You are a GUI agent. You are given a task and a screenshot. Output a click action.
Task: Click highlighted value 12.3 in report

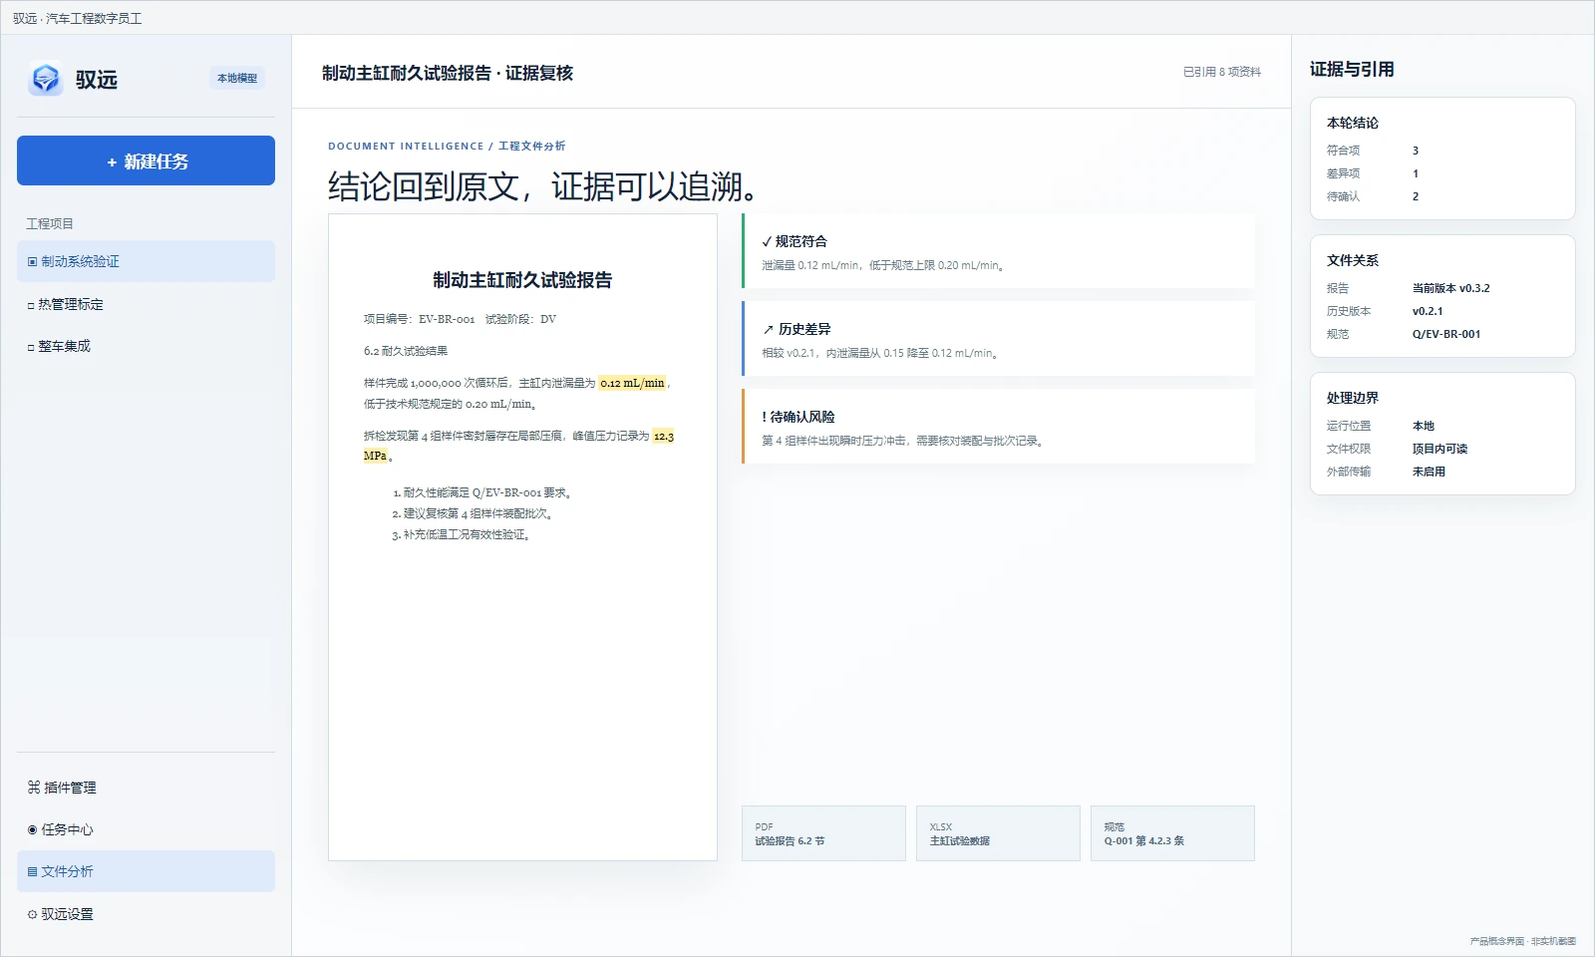[664, 436]
